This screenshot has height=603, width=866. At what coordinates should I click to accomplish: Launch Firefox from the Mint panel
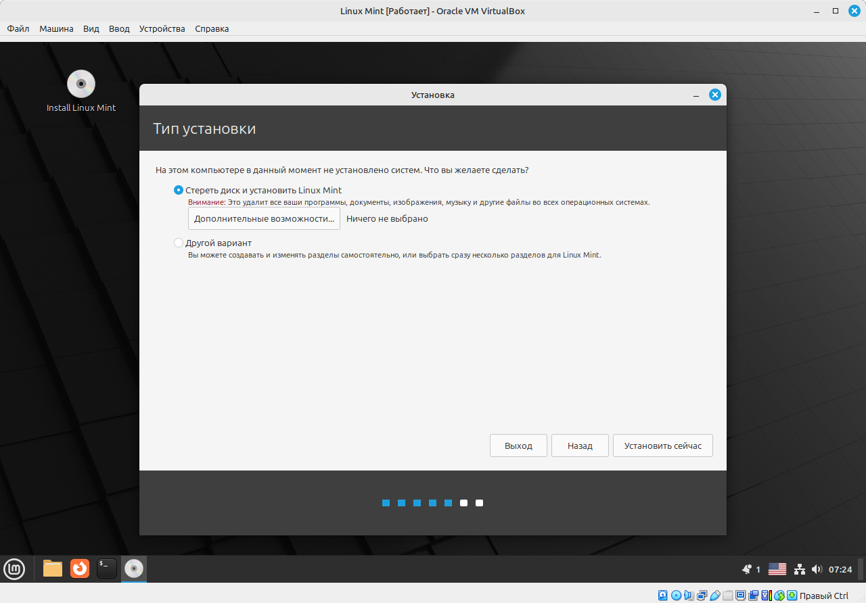point(80,569)
